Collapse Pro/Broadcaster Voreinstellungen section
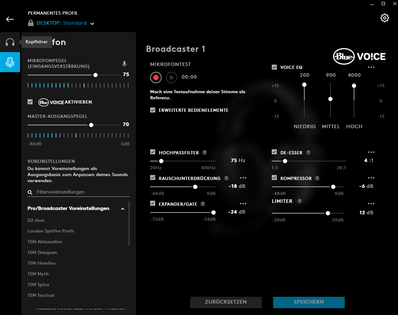 (x=123, y=209)
